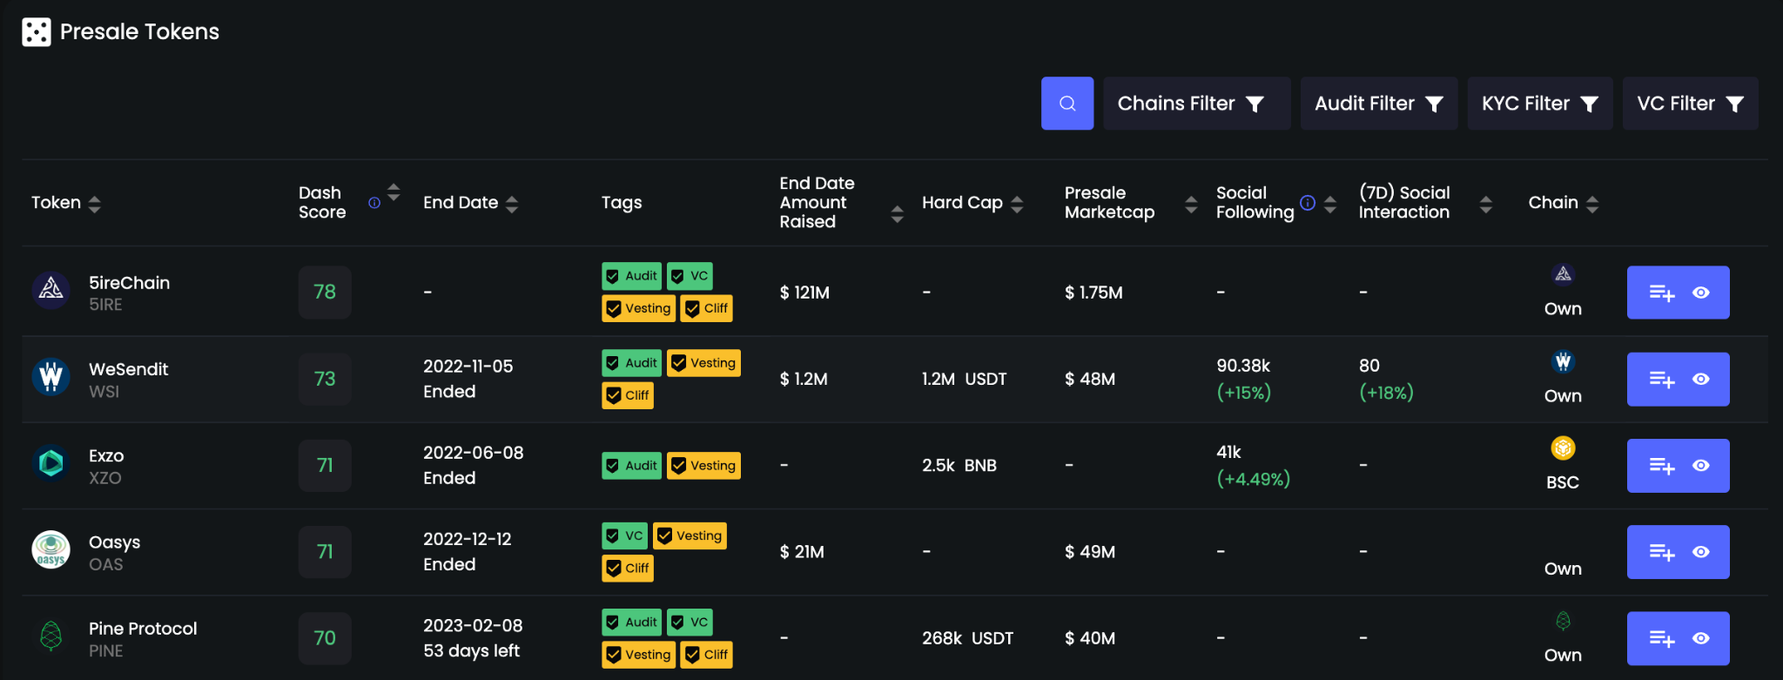Click the Exzo token logo
Viewport: 1783px width, 680px height.
pyautogui.click(x=51, y=463)
